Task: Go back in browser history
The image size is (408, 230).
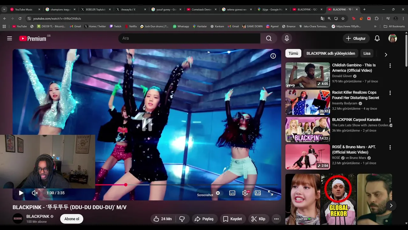Action: (x=4, y=19)
